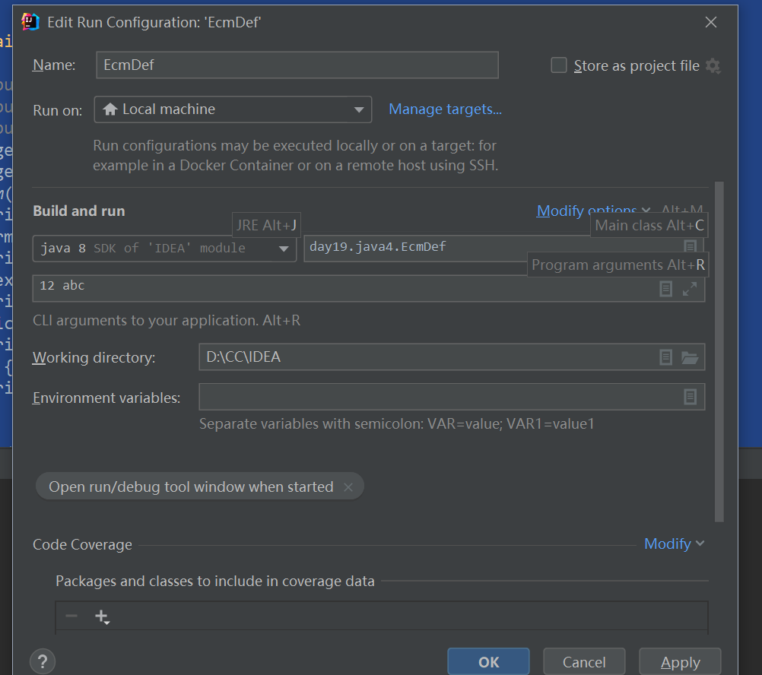Click the plus icon to add coverage class

coord(102,616)
